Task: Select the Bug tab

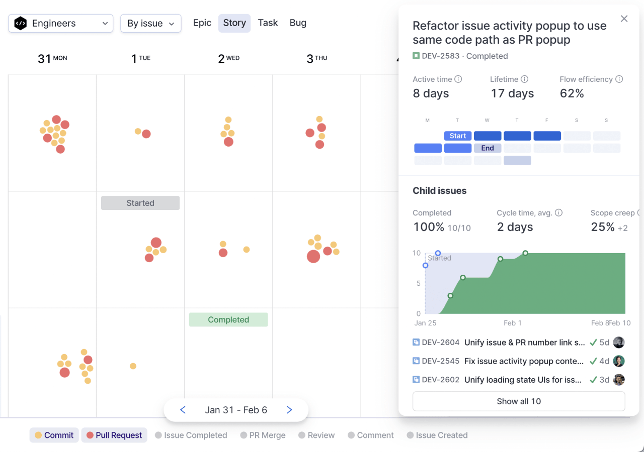Action: (x=298, y=23)
